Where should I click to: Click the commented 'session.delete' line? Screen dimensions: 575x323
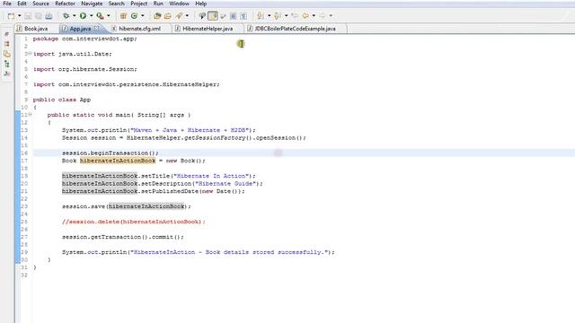[x=134, y=222]
